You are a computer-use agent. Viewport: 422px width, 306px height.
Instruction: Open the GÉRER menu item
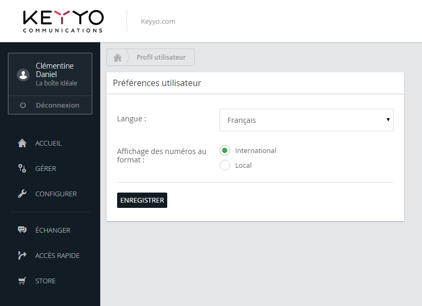pos(46,168)
